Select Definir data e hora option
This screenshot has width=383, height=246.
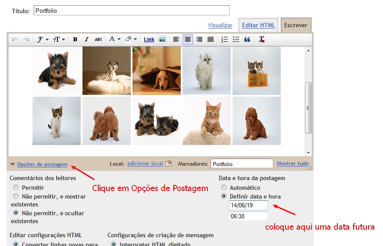tap(224, 196)
